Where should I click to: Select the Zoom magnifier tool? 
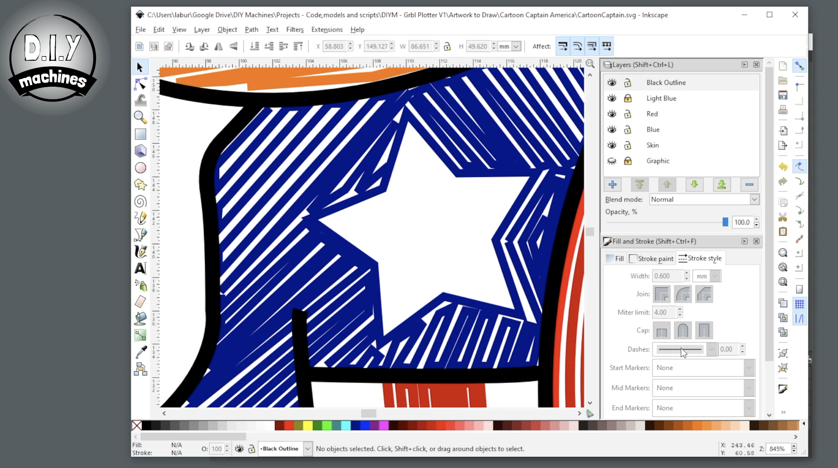[140, 117]
